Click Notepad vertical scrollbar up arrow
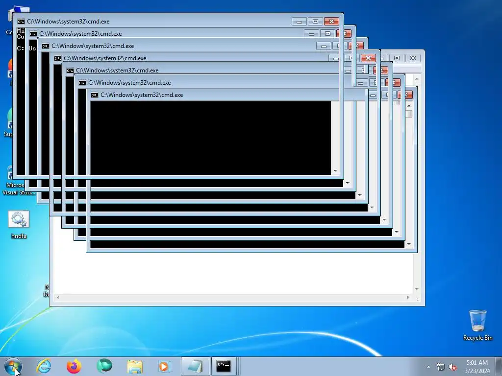Screen dimensions: 502x376 417,79
